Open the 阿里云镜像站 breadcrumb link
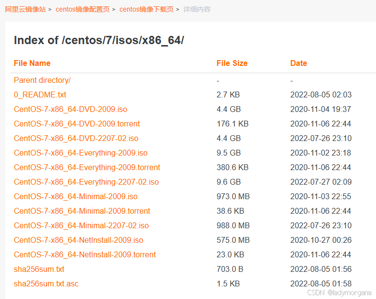 (x=25, y=9)
